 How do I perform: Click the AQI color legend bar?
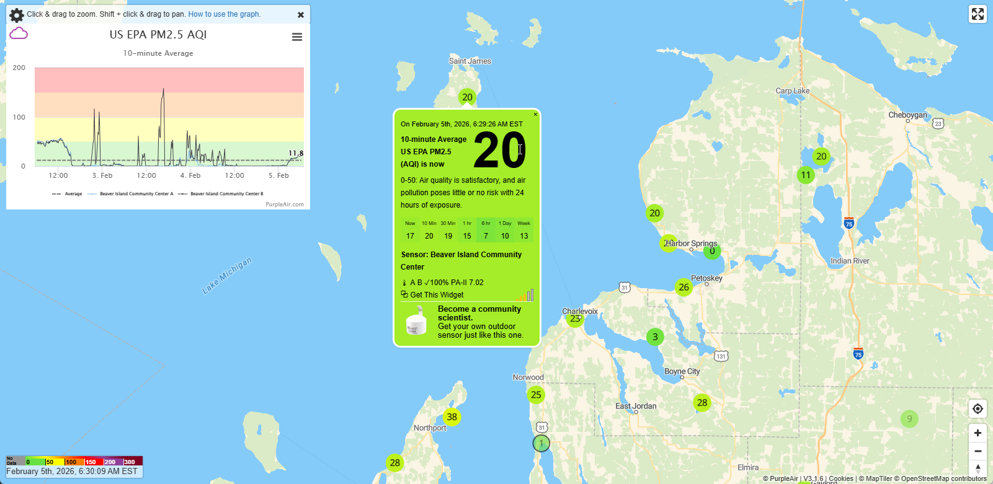tap(74, 461)
